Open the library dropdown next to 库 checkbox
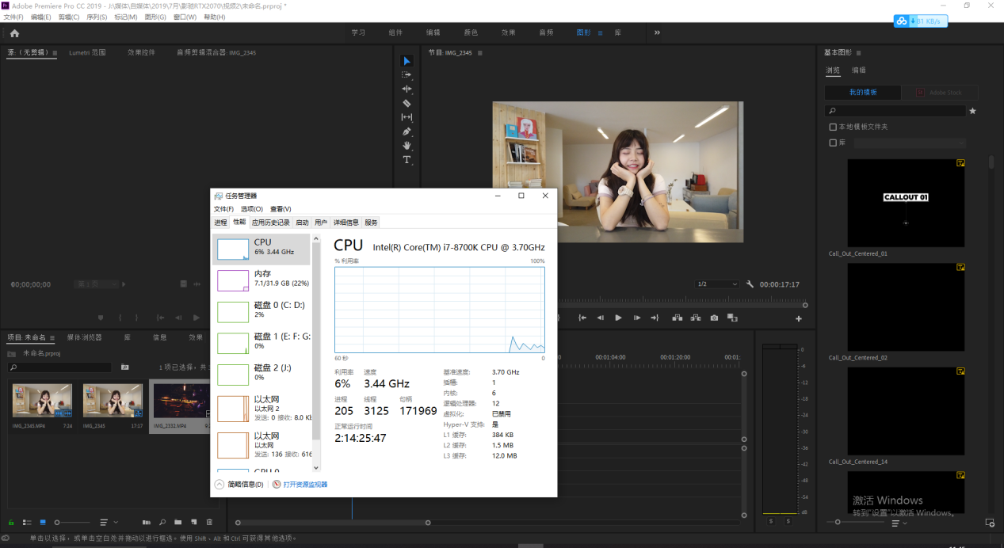This screenshot has width=1004, height=548. click(x=910, y=143)
